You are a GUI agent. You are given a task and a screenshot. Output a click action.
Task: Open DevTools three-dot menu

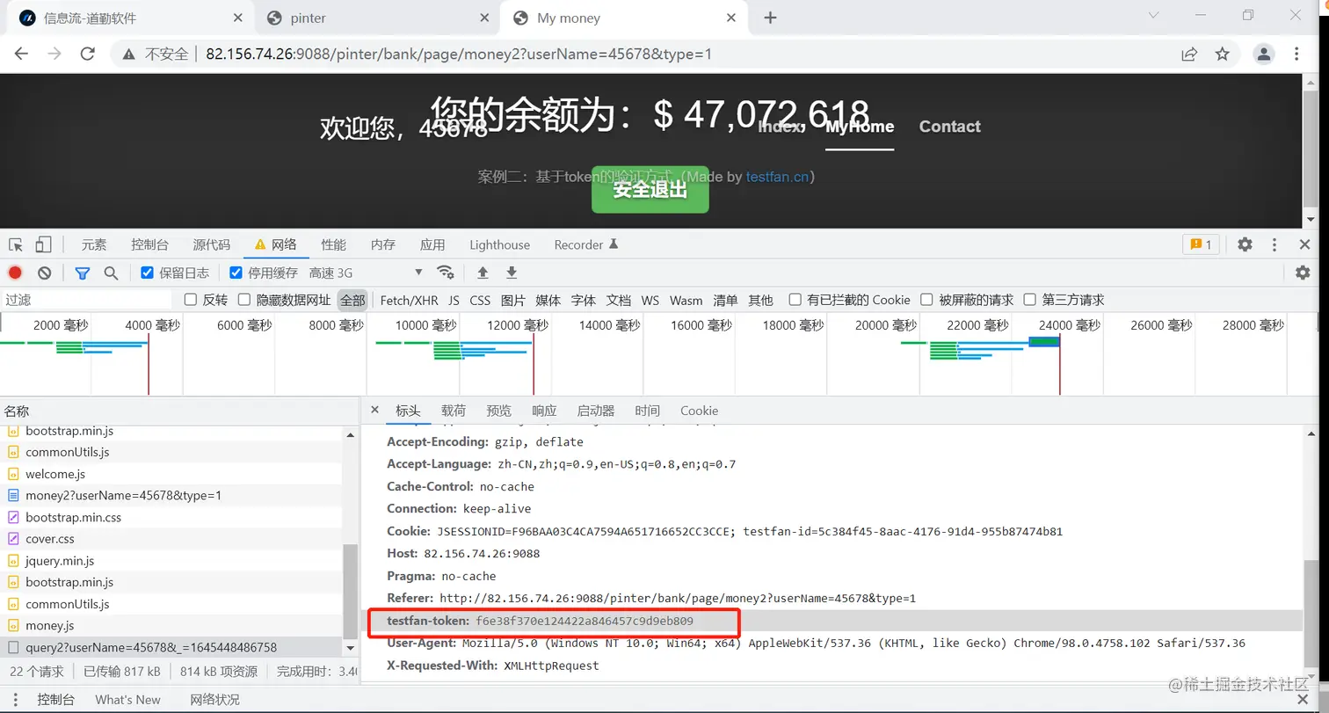[1275, 244]
